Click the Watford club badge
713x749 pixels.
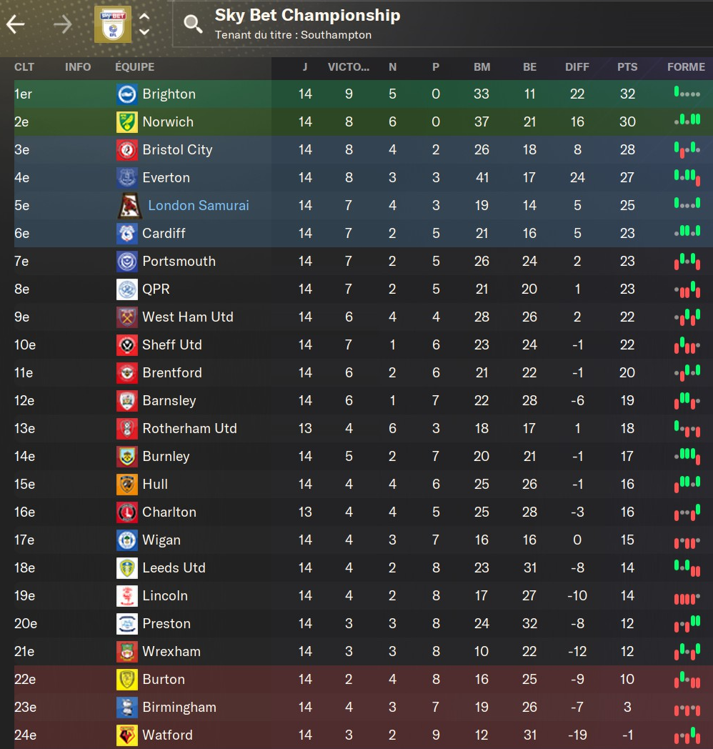point(127,735)
